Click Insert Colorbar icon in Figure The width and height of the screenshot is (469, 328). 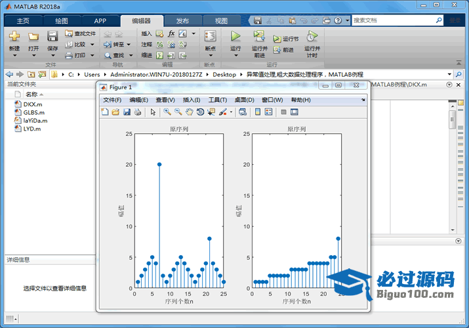click(258, 112)
